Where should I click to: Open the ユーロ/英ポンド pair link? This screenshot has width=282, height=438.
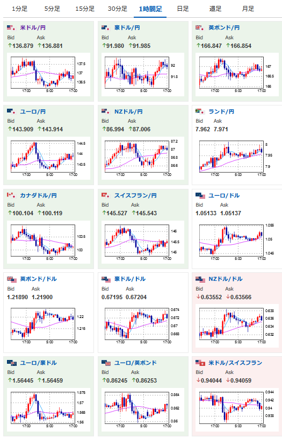[135, 363]
